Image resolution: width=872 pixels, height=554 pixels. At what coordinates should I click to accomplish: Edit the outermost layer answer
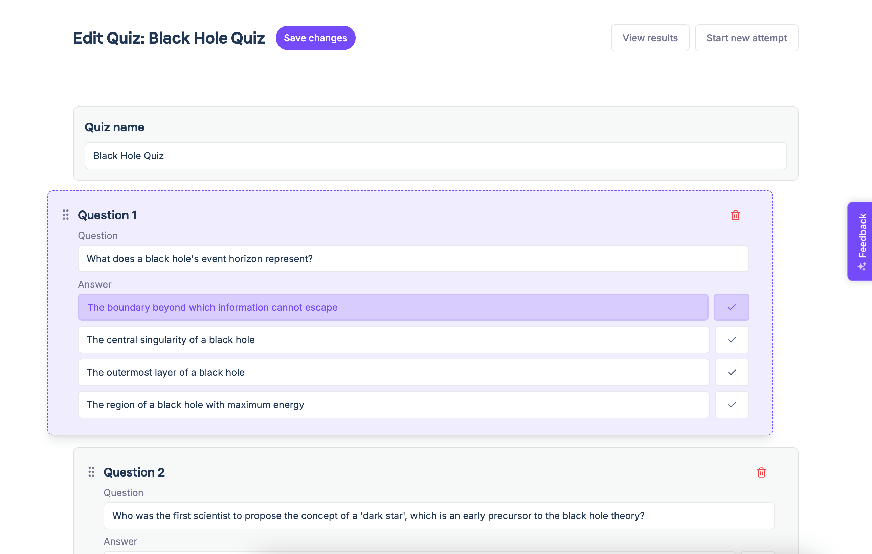point(393,372)
